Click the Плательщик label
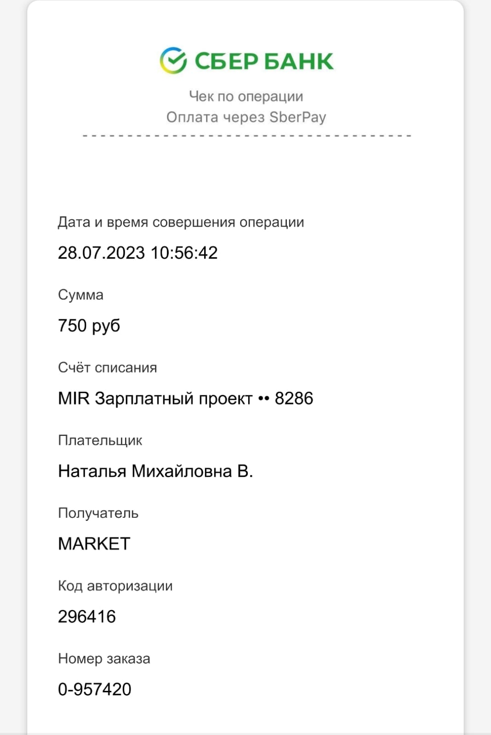This screenshot has width=491, height=735. pos(100,441)
